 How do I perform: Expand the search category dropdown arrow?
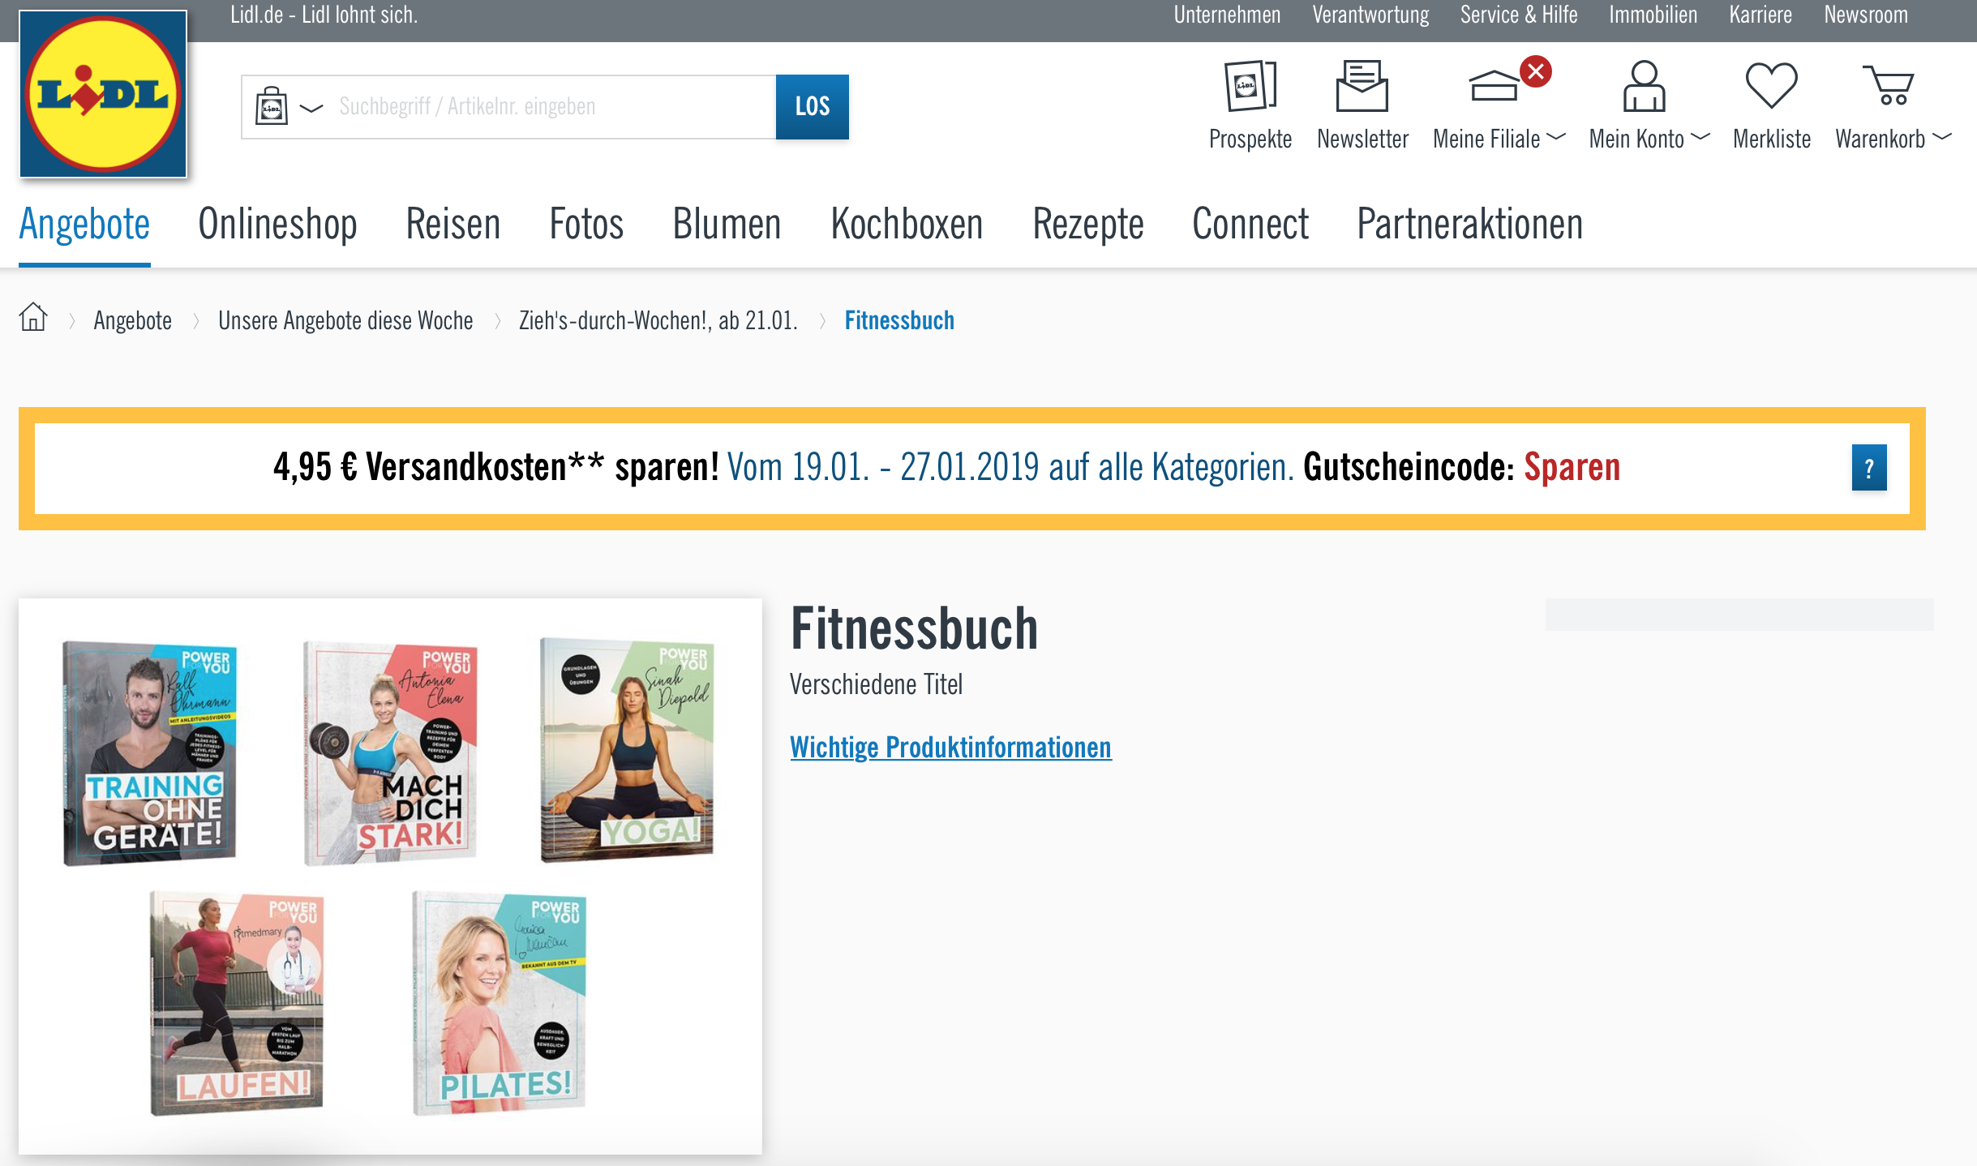tap(311, 108)
